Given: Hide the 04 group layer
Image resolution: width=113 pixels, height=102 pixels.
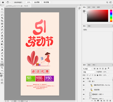Looking at the screenshot, I should tap(84, 79).
